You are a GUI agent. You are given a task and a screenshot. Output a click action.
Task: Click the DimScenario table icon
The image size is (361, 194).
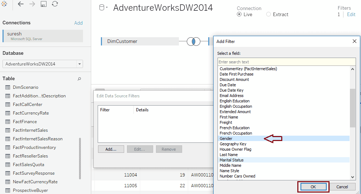[x=8, y=87]
